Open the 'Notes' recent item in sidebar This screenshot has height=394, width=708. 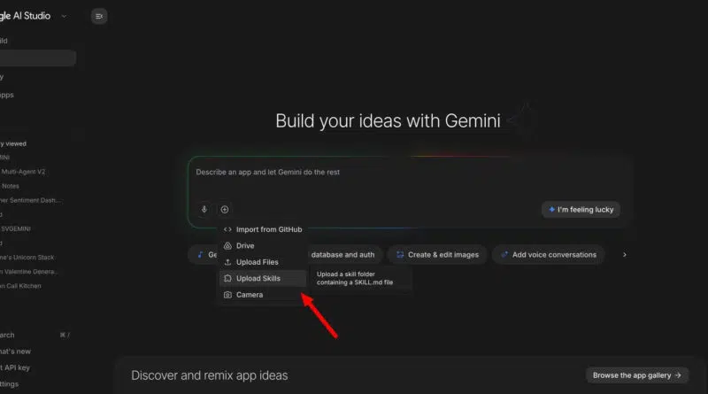click(10, 186)
